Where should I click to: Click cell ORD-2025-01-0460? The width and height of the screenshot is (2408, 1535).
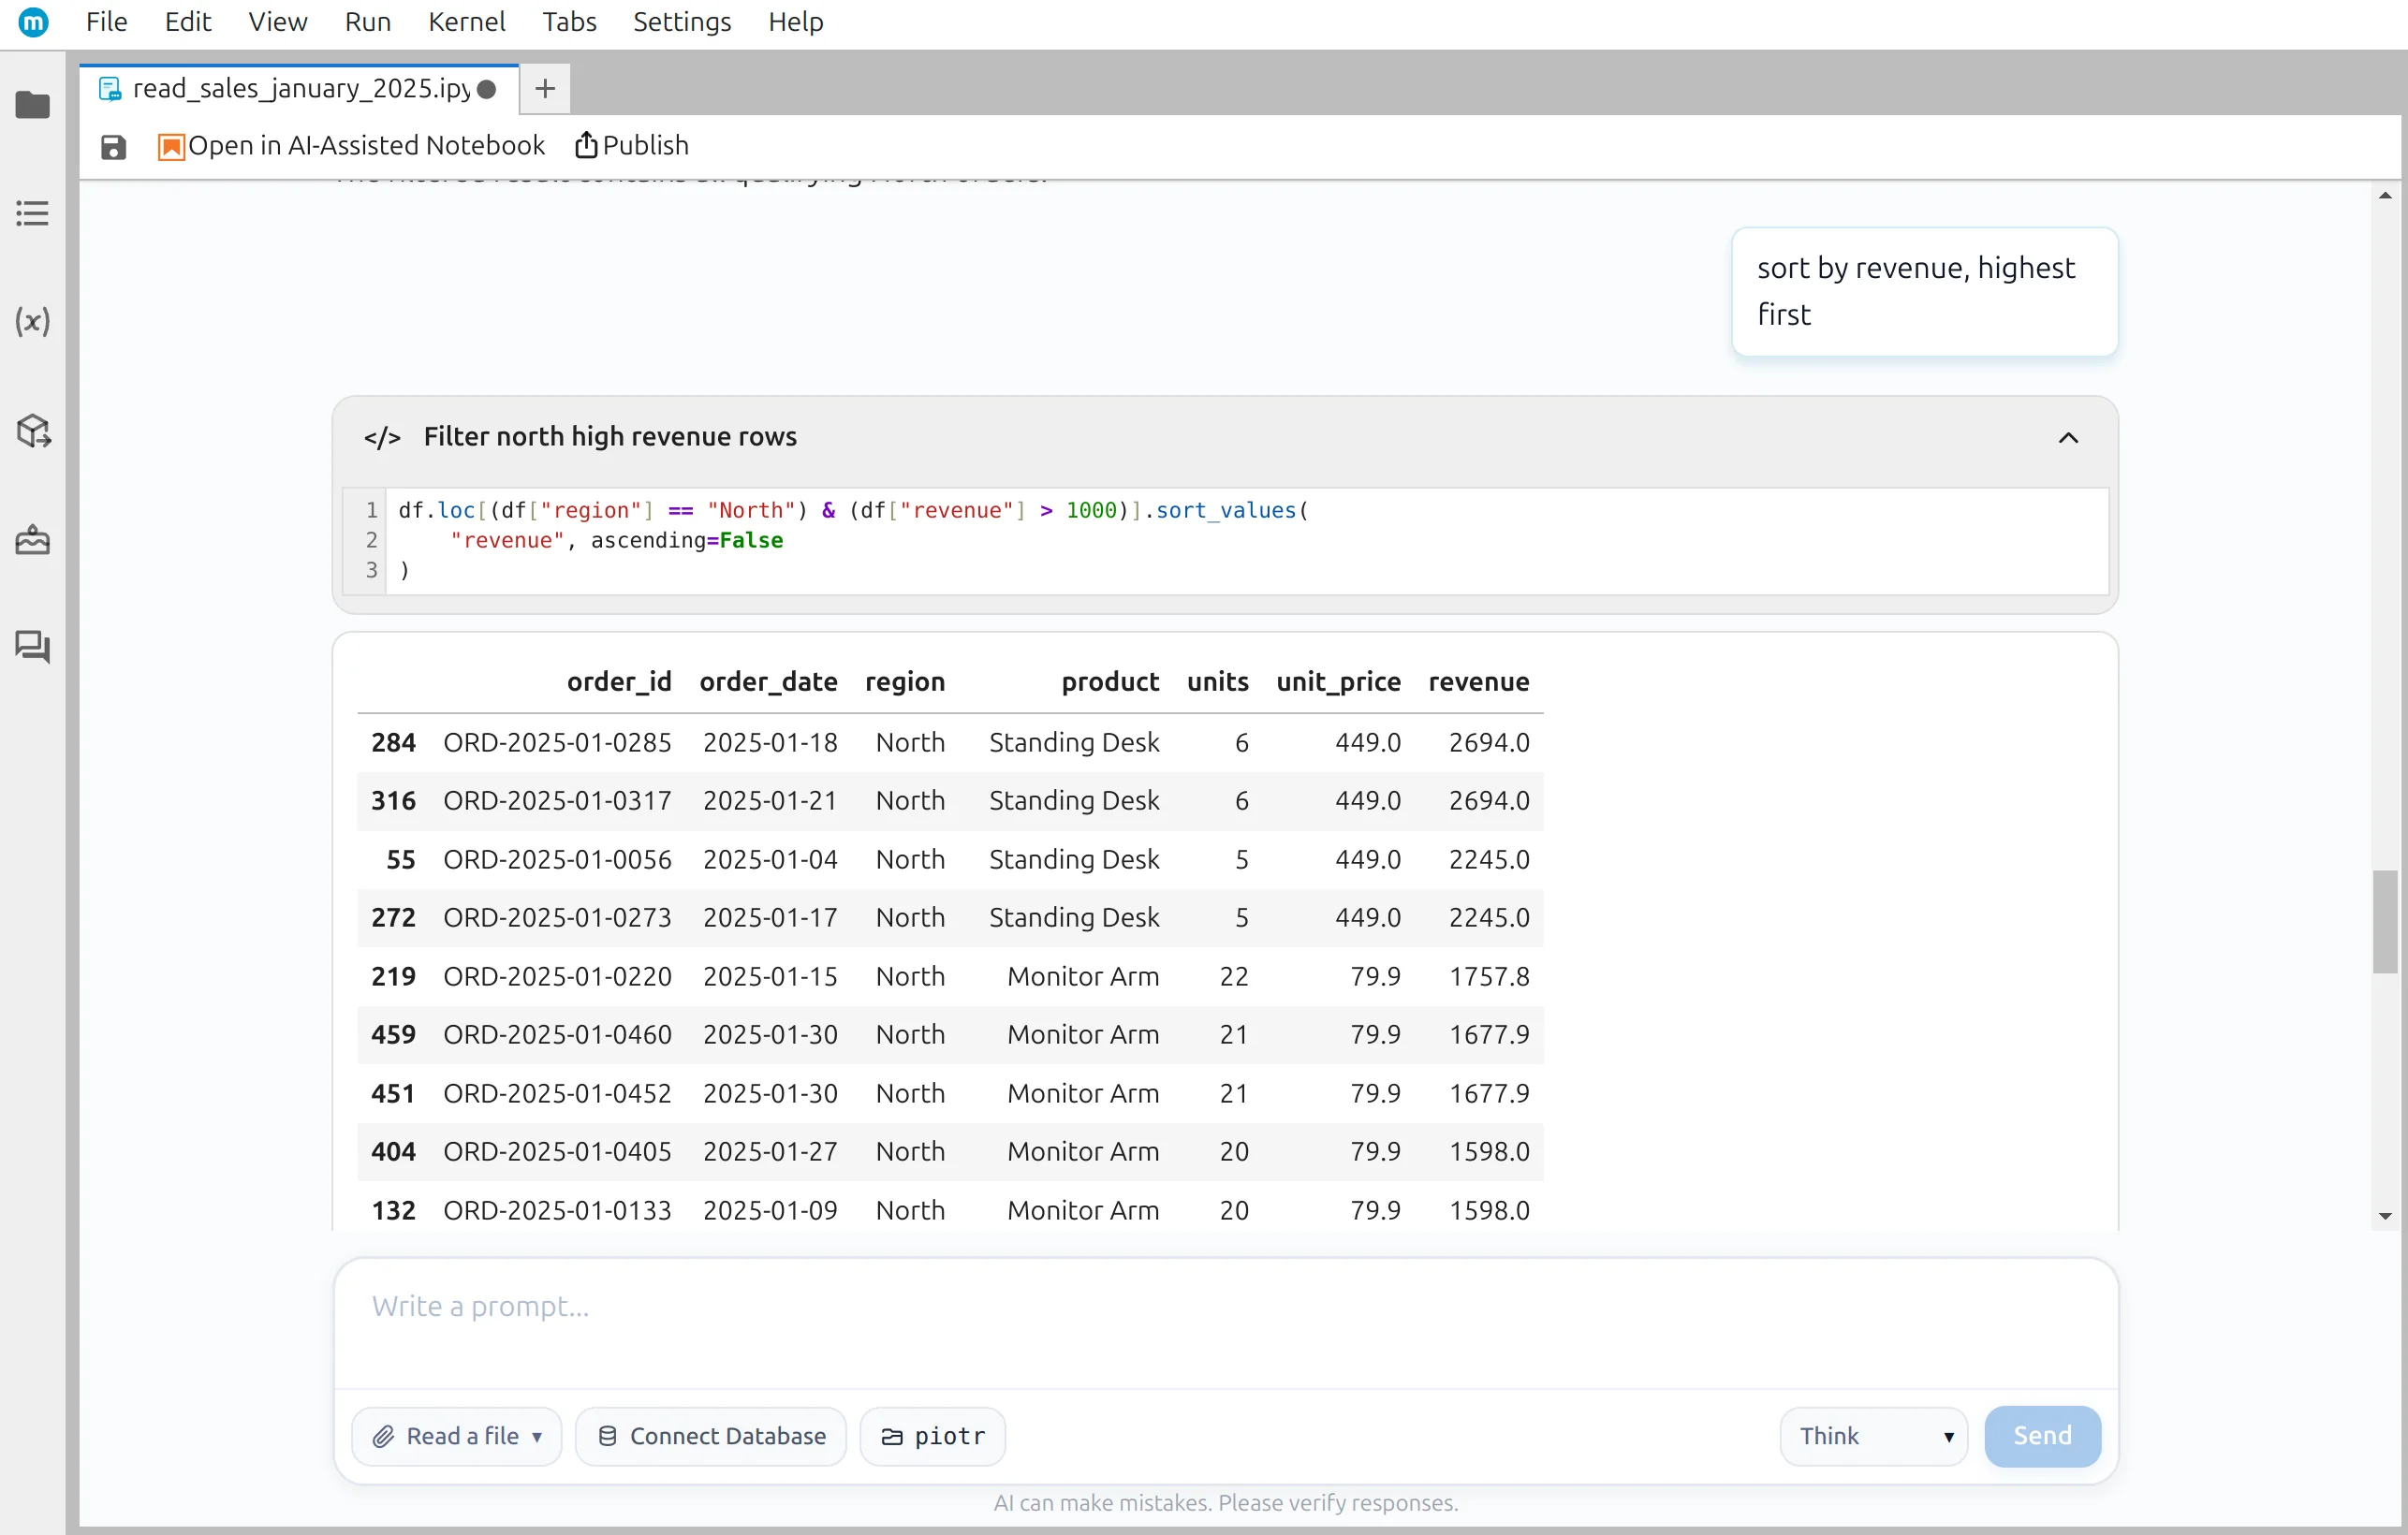click(x=557, y=1034)
